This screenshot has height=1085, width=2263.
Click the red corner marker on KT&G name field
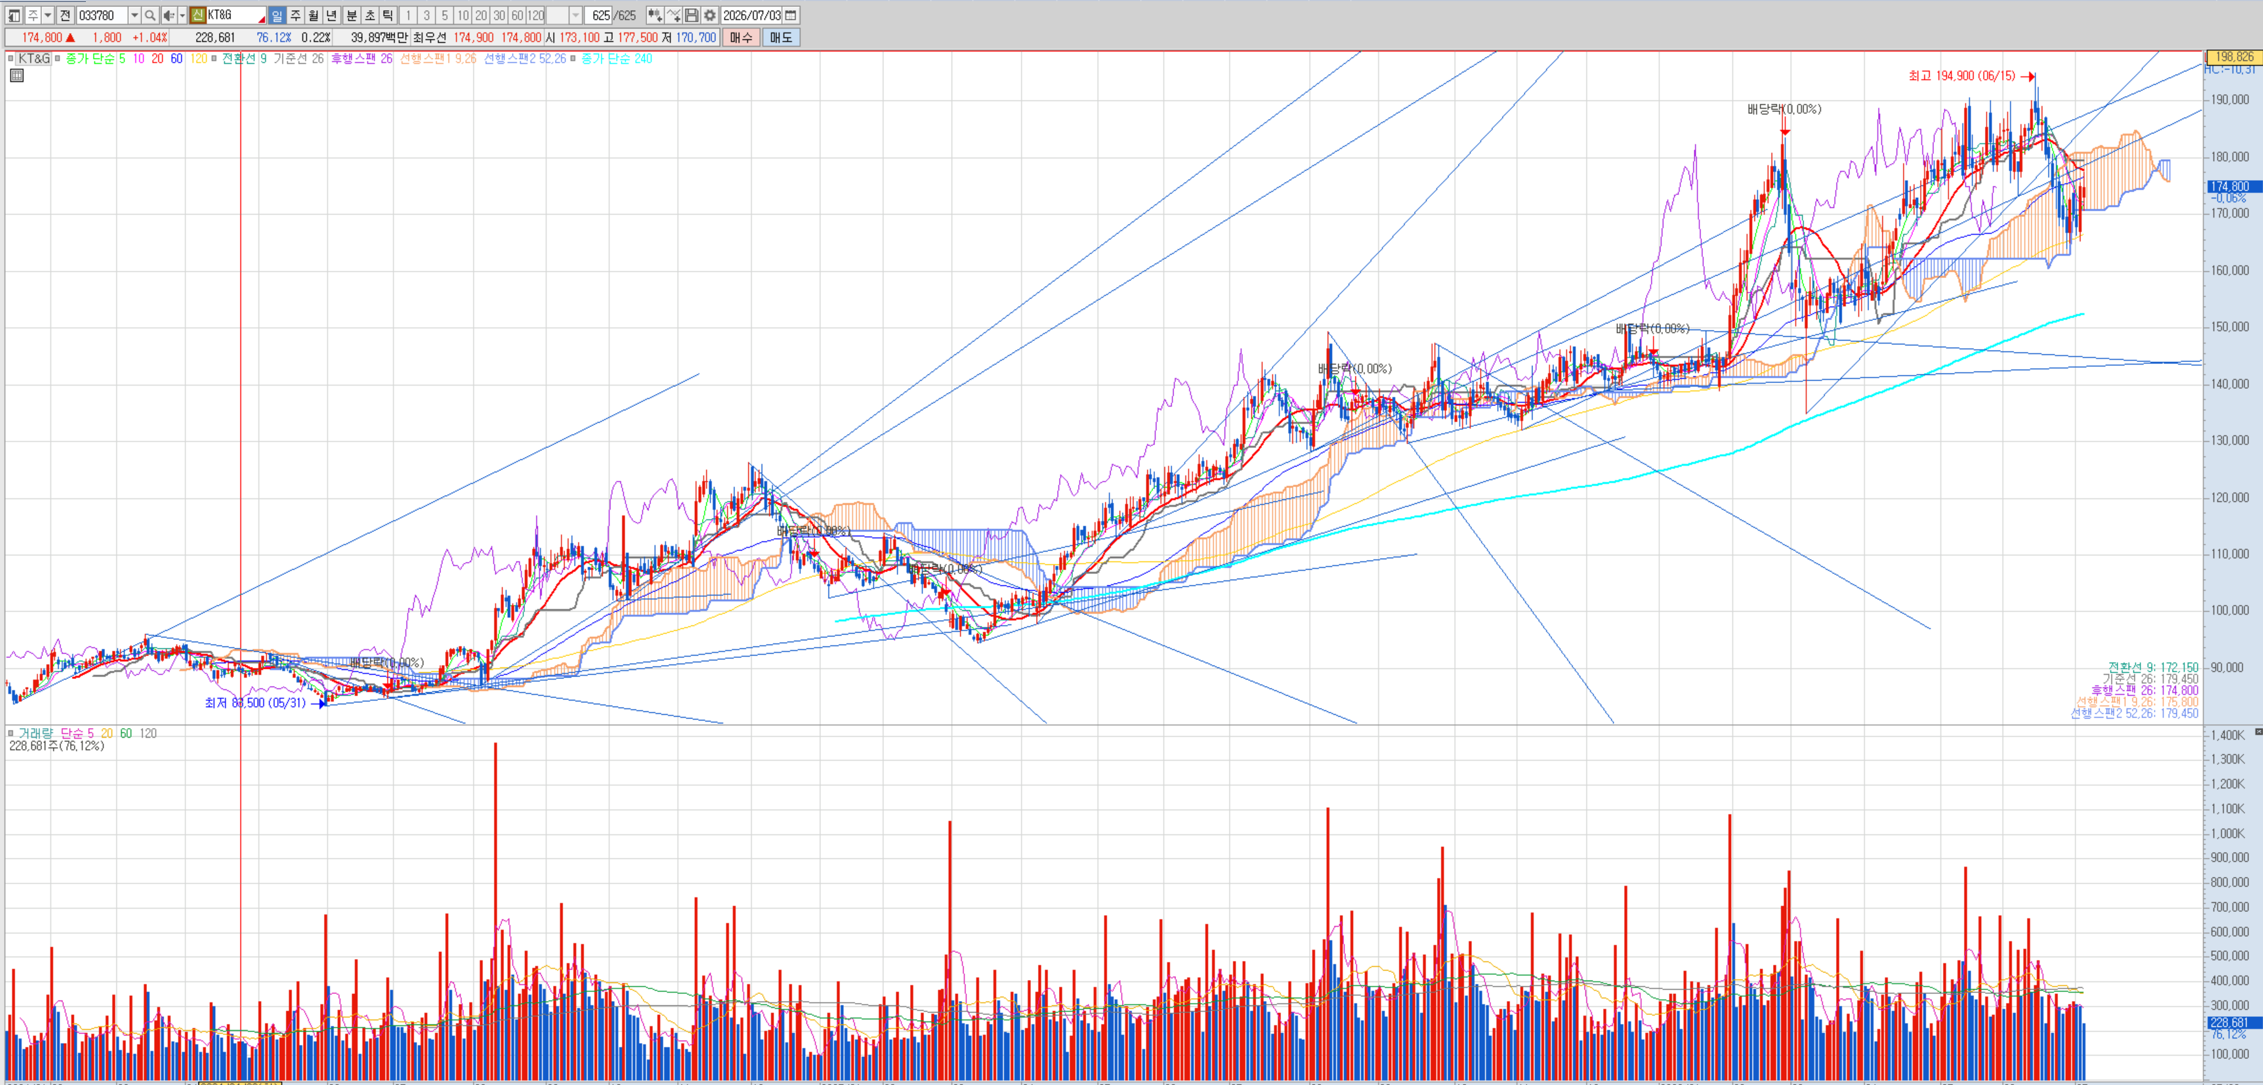coord(261,19)
